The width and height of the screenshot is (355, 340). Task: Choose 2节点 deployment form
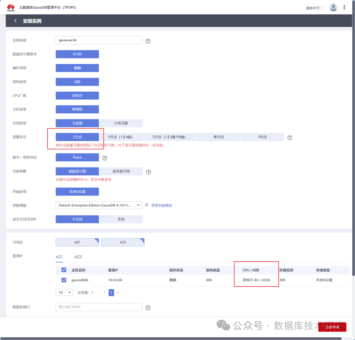coord(77,137)
